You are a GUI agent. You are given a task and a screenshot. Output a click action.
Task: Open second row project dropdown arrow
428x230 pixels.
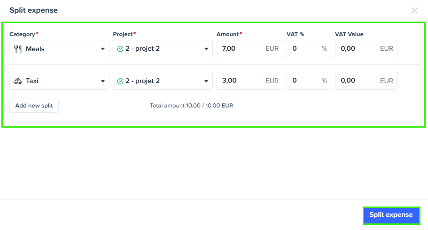(206, 81)
